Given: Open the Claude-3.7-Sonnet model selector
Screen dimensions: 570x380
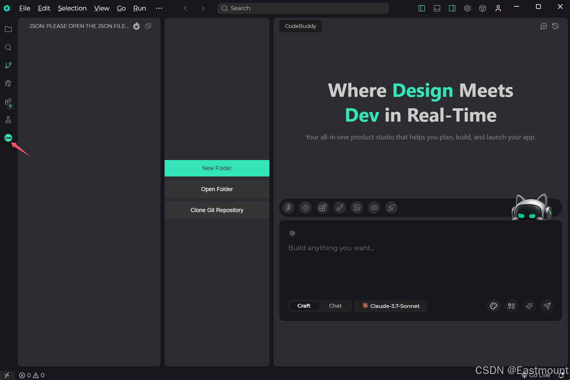Looking at the screenshot, I should coord(390,306).
